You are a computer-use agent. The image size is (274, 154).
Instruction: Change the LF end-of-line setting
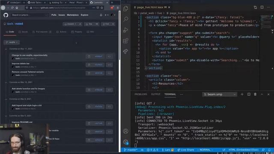[x=224, y=150]
